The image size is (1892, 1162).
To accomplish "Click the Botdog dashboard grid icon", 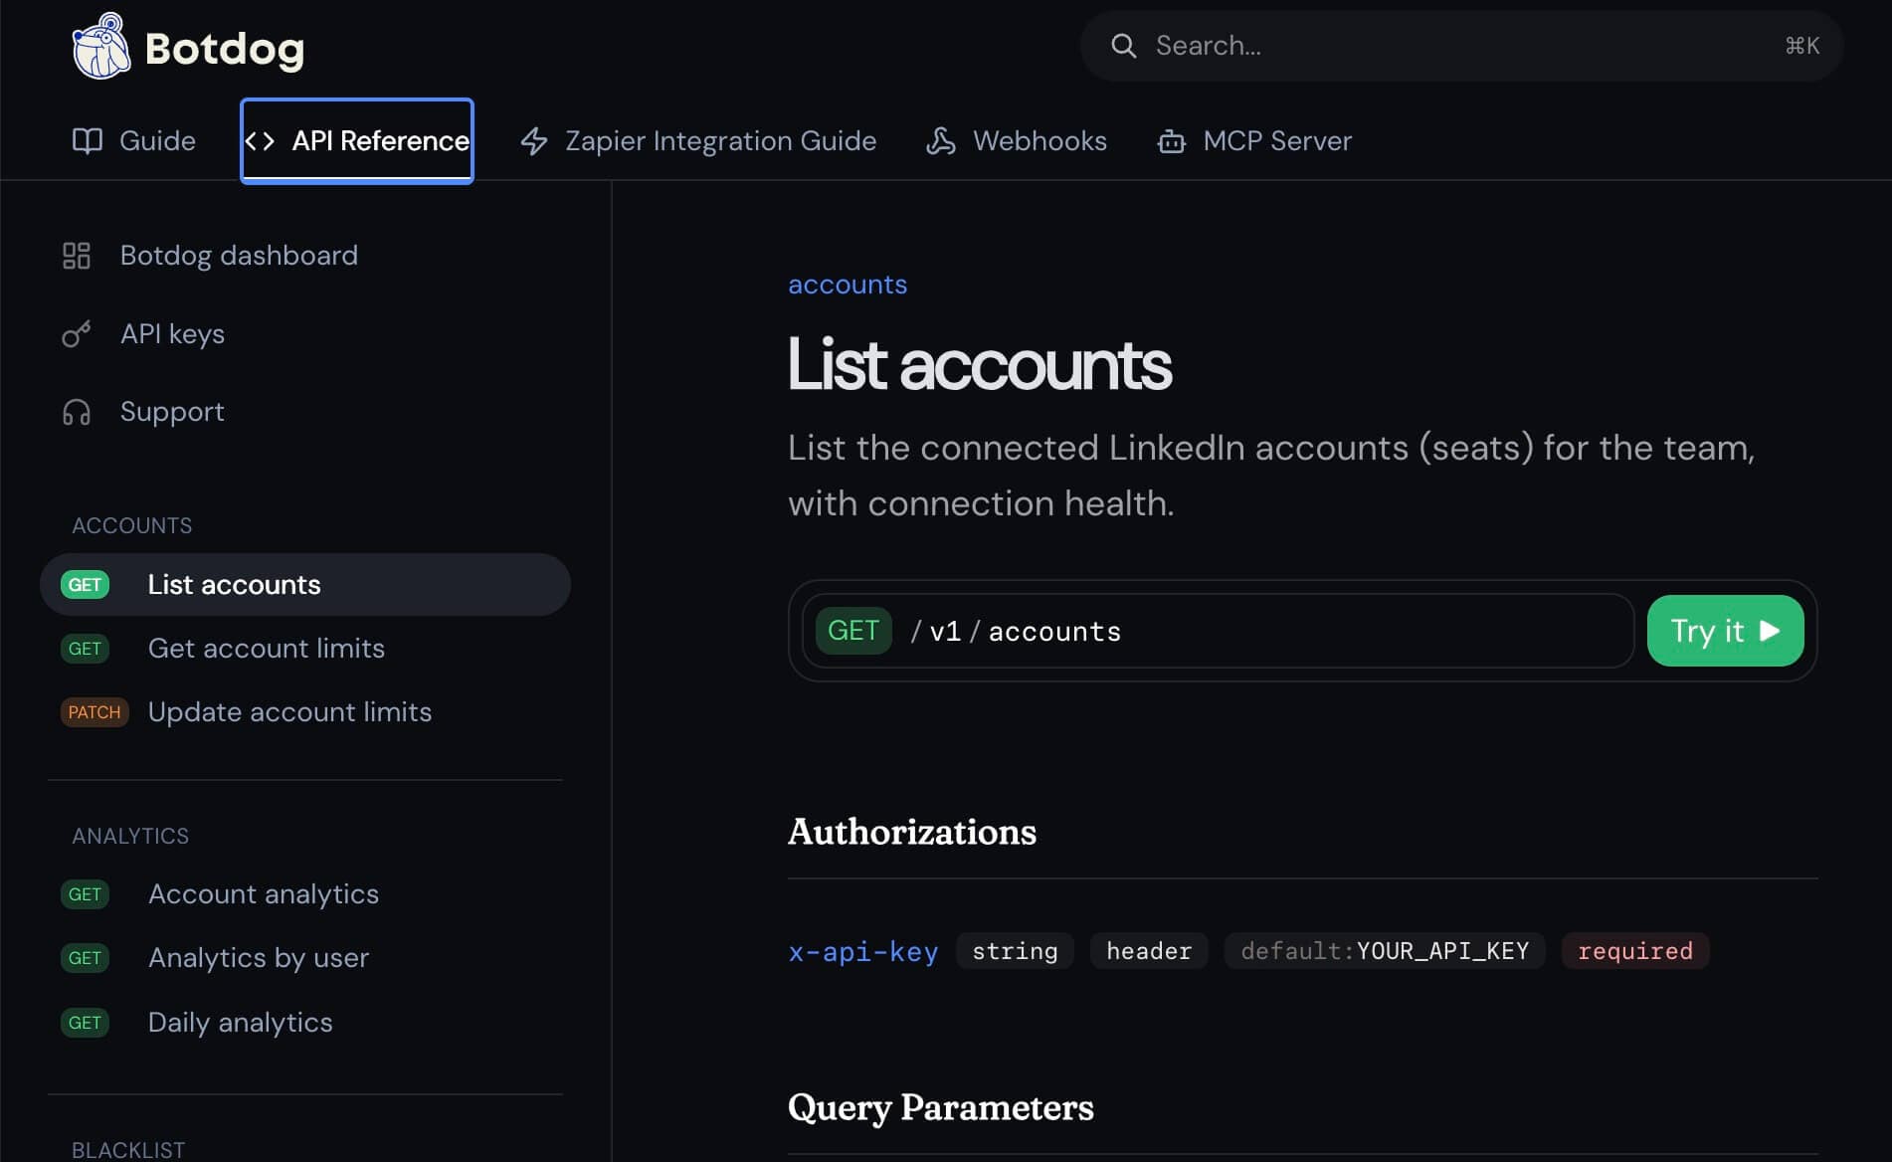I will (x=77, y=256).
